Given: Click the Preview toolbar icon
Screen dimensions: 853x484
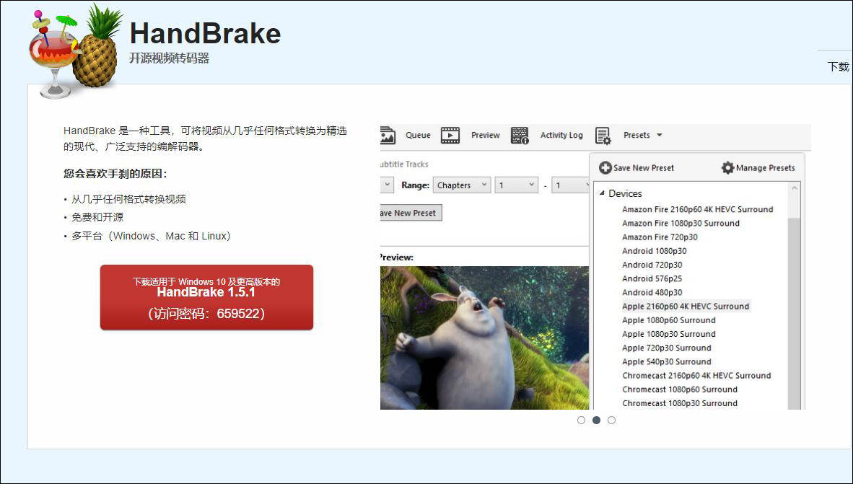Looking at the screenshot, I should (x=449, y=135).
